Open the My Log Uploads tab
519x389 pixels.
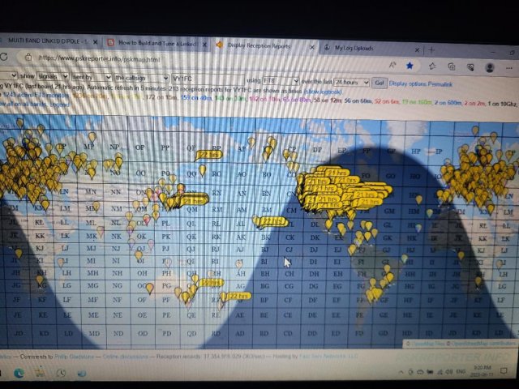[x=354, y=48]
